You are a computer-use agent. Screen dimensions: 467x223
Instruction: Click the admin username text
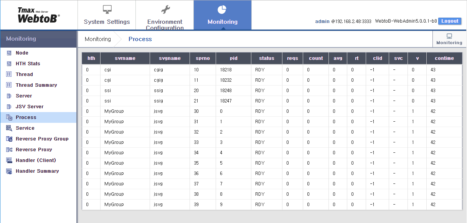click(x=322, y=21)
